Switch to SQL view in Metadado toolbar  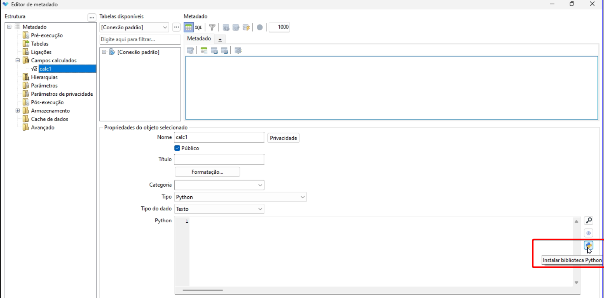coord(198,27)
